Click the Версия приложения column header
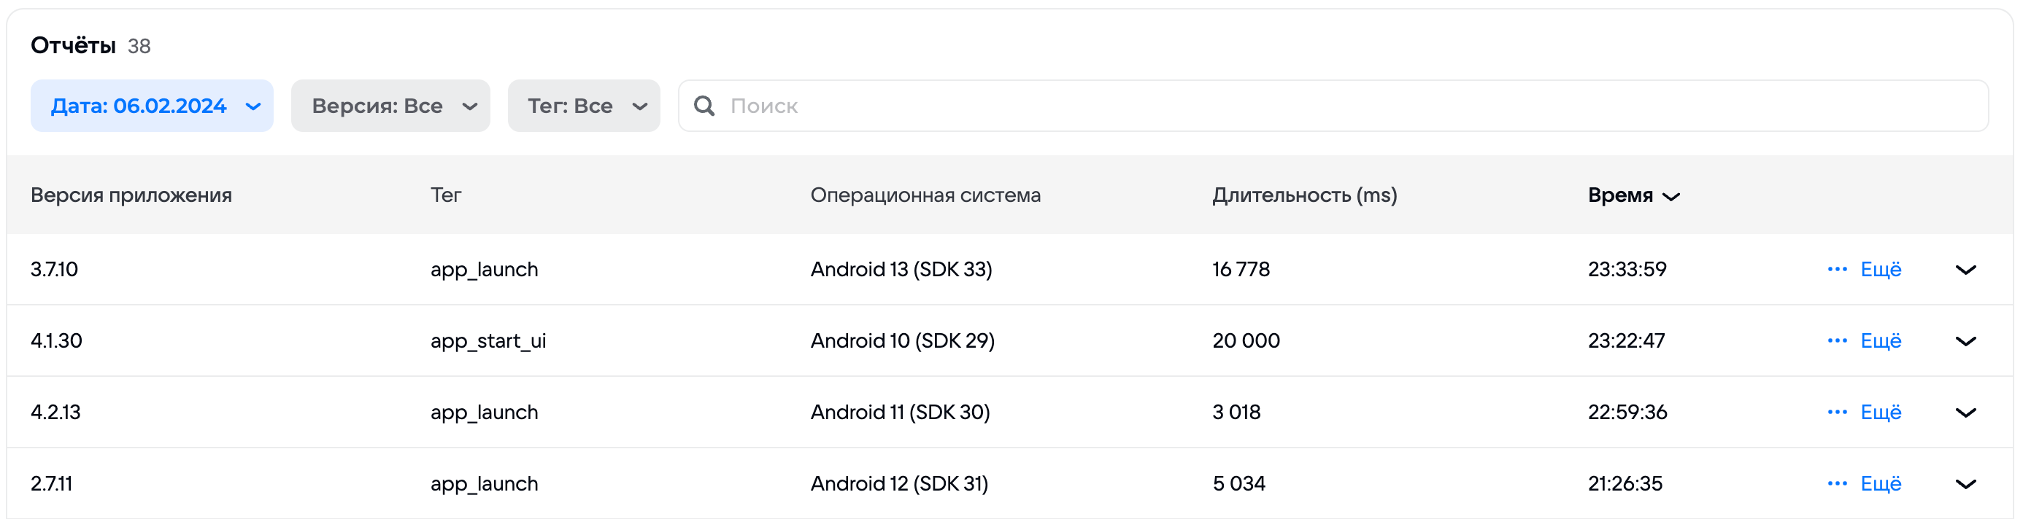This screenshot has width=2023, height=519. point(131,195)
